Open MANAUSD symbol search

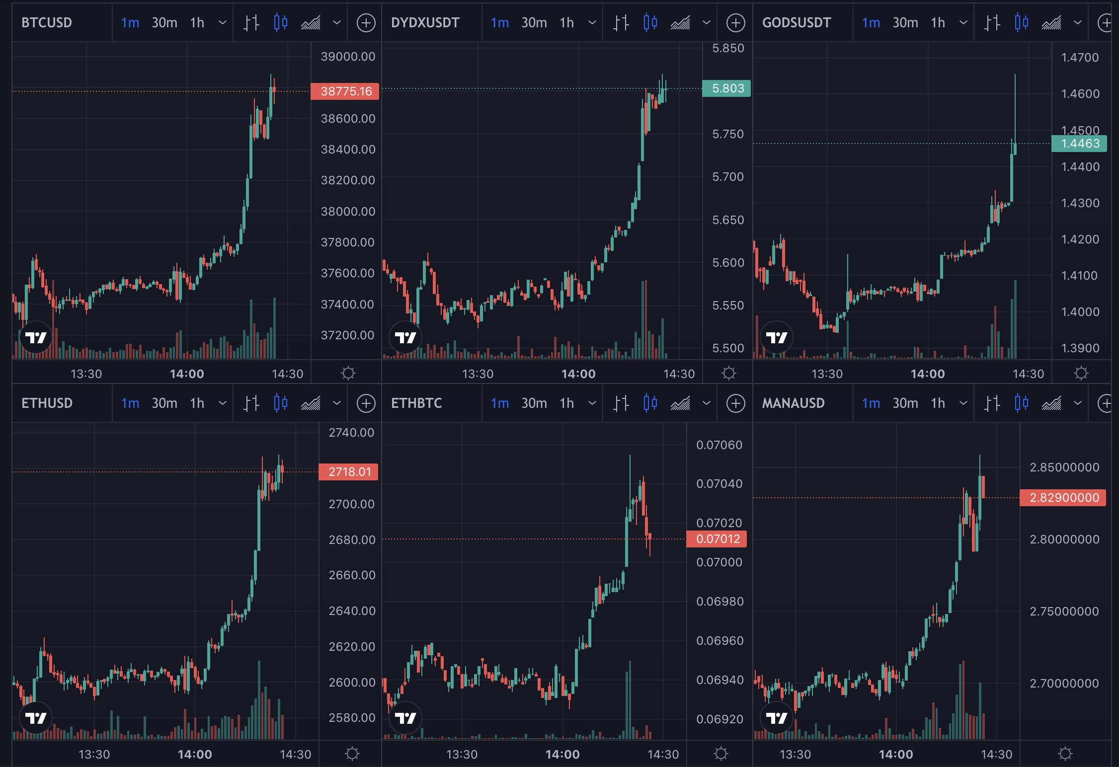pyautogui.click(x=793, y=403)
